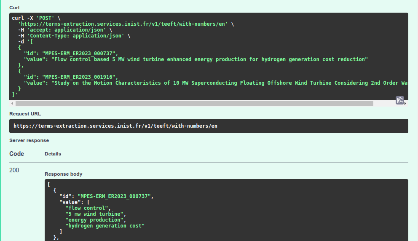This screenshot has height=241, width=418.
Task: Click the 'Details' column header
Action: tap(53, 154)
